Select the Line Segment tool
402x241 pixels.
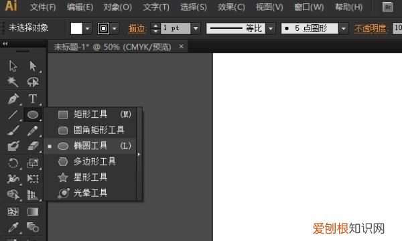13,114
